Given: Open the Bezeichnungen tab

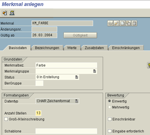Looking at the screenshot, I should pos(47,48).
